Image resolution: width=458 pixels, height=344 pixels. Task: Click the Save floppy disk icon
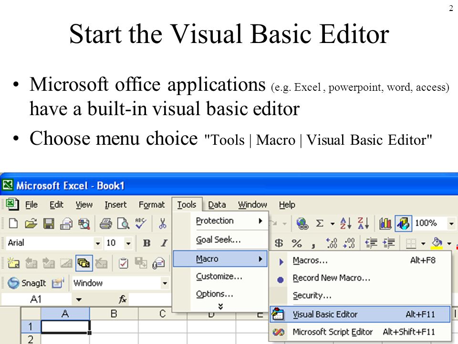tap(49, 224)
